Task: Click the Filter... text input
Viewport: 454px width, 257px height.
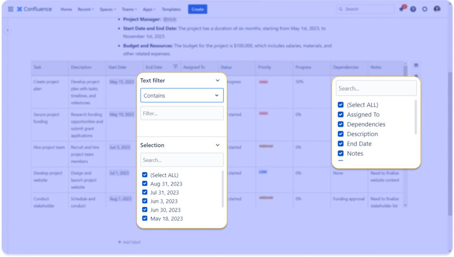Action: [x=182, y=113]
